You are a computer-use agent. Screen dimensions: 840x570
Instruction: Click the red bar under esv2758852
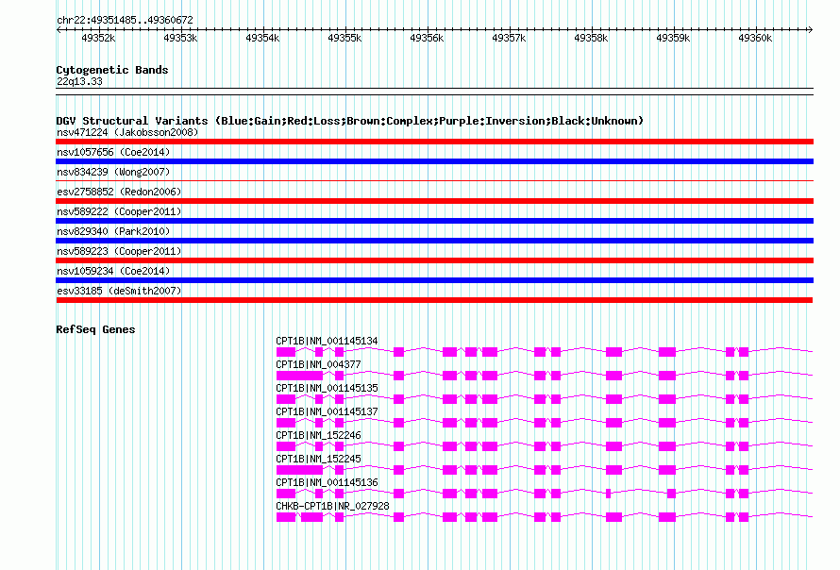pos(434,201)
